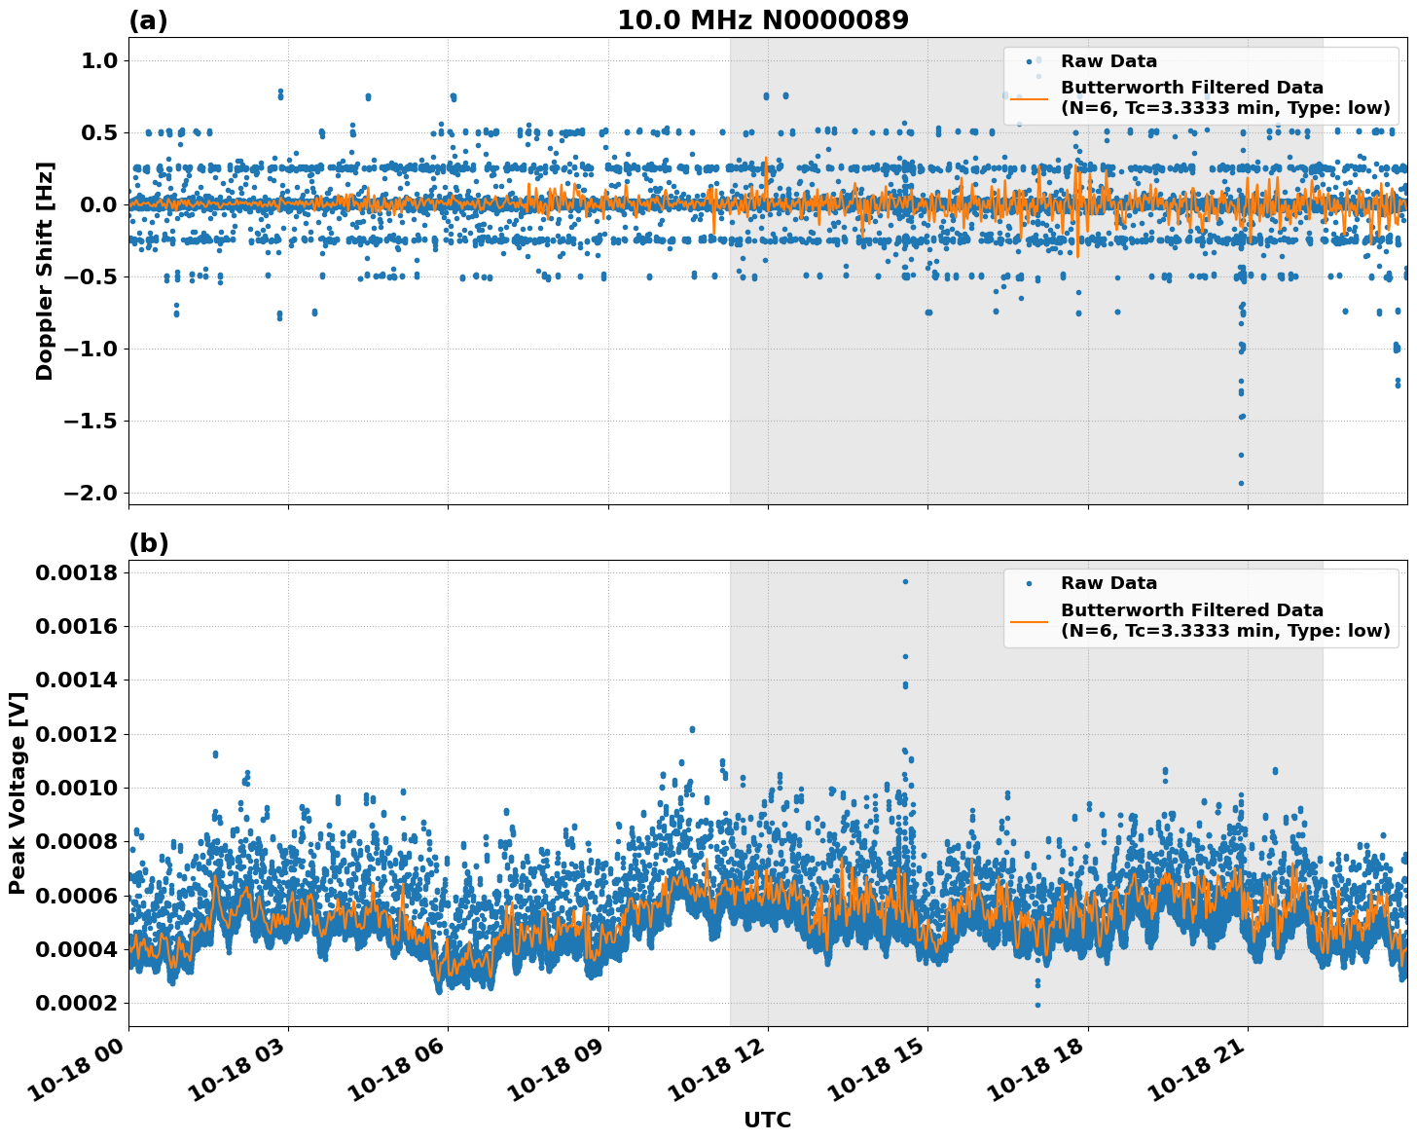This screenshot has height=1141, width=1417.
Task: Click the '−1.5' tick on Doppler axis
Action: 90,421
